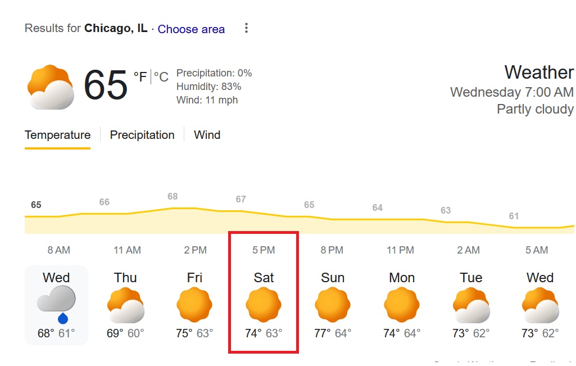Switch temperature unit to °F

(140, 77)
